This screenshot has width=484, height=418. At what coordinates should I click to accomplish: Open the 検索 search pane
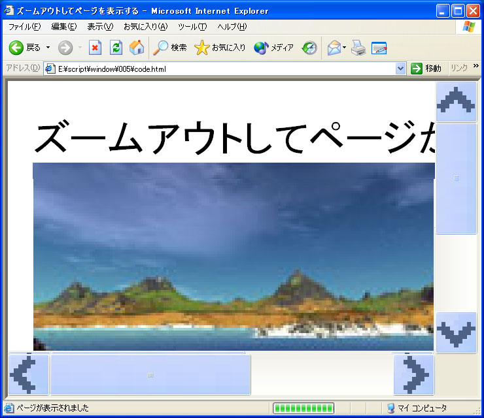170,48
